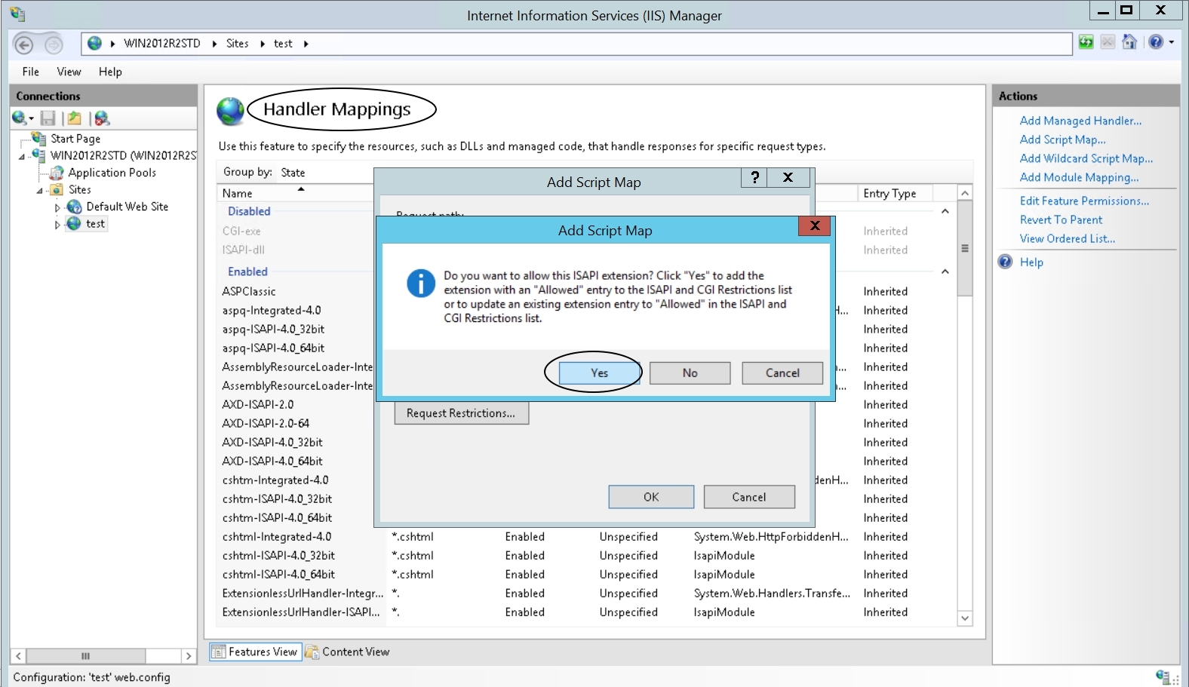Open the dropdown arrow after Sites breadcrumb

[x=262, y=44]
